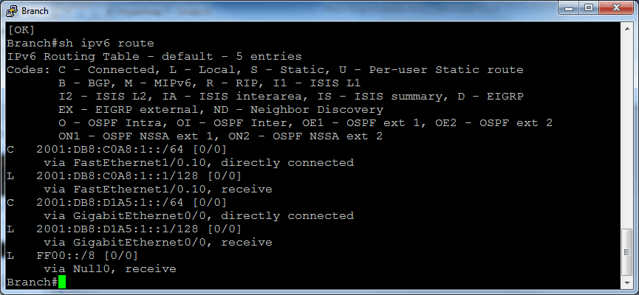Click the scrollbar down arrow

[626, 282]
